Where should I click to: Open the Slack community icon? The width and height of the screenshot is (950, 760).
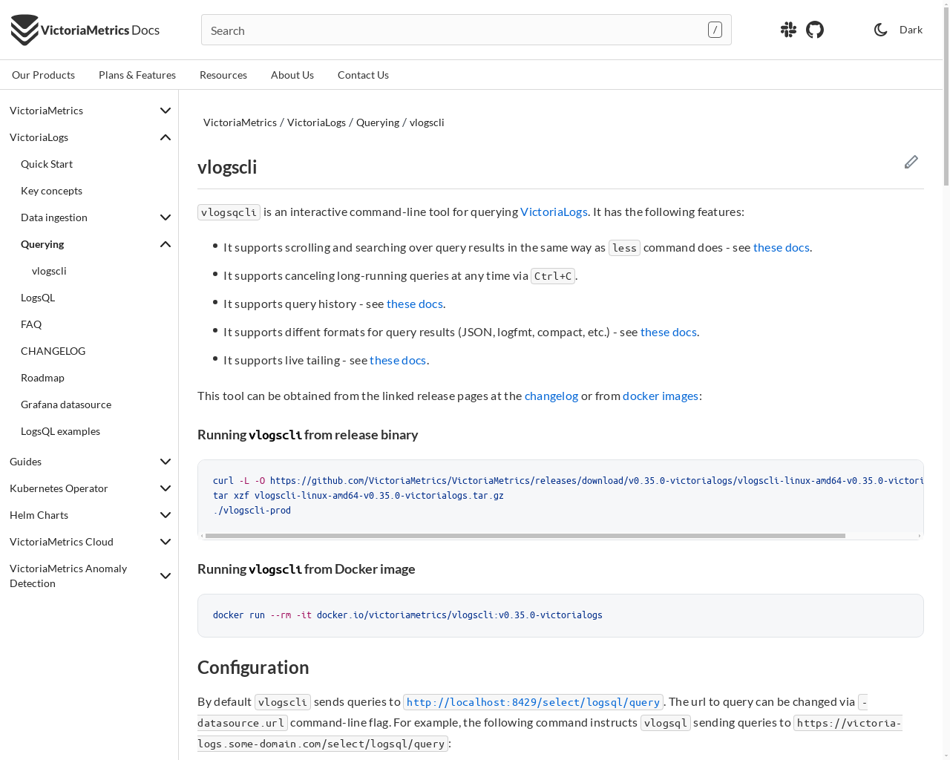tap(788, 30)
